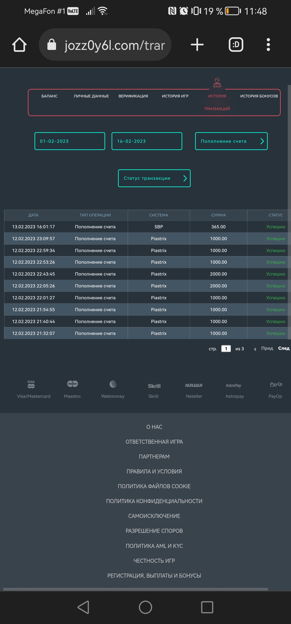Open the Баланс tab

pyautogui.click(x=49, y=96)
